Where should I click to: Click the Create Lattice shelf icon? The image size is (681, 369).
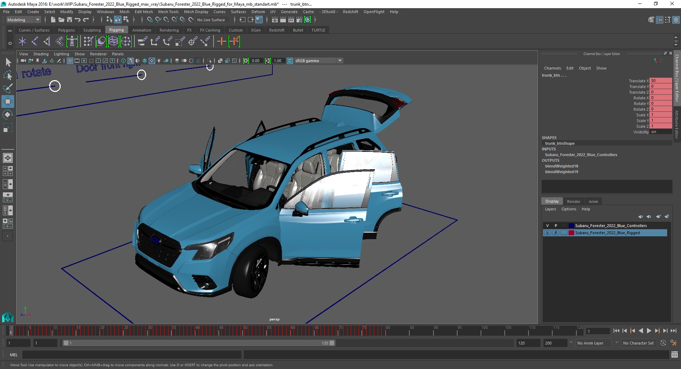[x=113, y=42]
